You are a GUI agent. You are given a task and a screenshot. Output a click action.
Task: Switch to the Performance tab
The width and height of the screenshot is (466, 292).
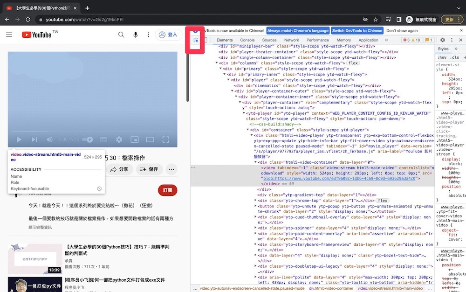point(318,40)
